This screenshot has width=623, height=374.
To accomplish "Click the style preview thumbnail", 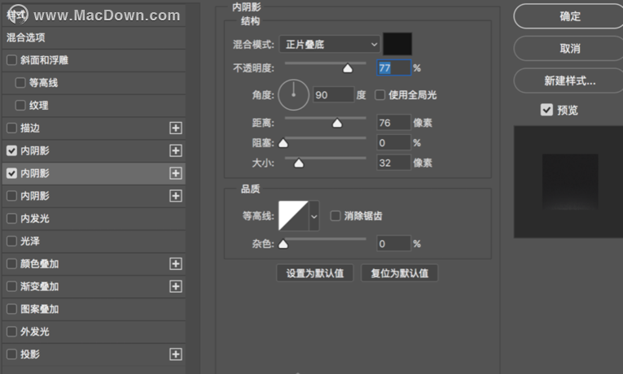I will (568, 182).
